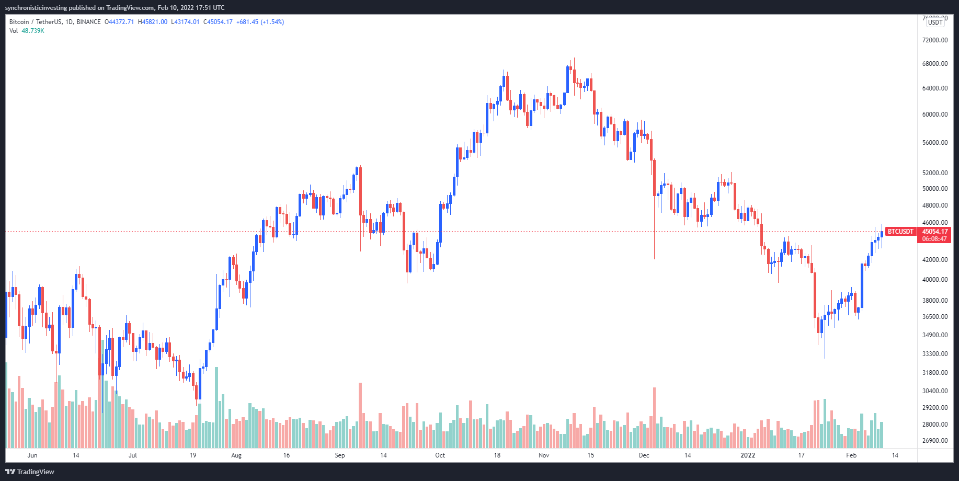The image size is (959, 481).
Task: Click the Dec label on time axis
Action: coord(644,455)
